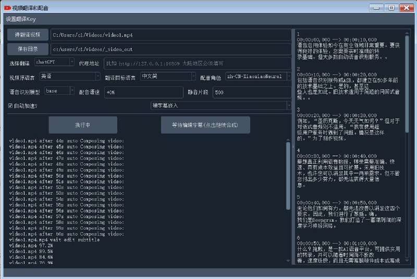Click the subtitle panel scrollbar thumb
The width and height of the screenshot is (417, 279).
[407, 84]
